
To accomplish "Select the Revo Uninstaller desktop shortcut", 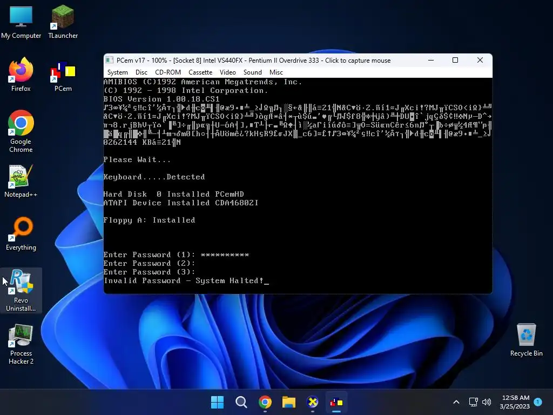I will coord(21,290).
